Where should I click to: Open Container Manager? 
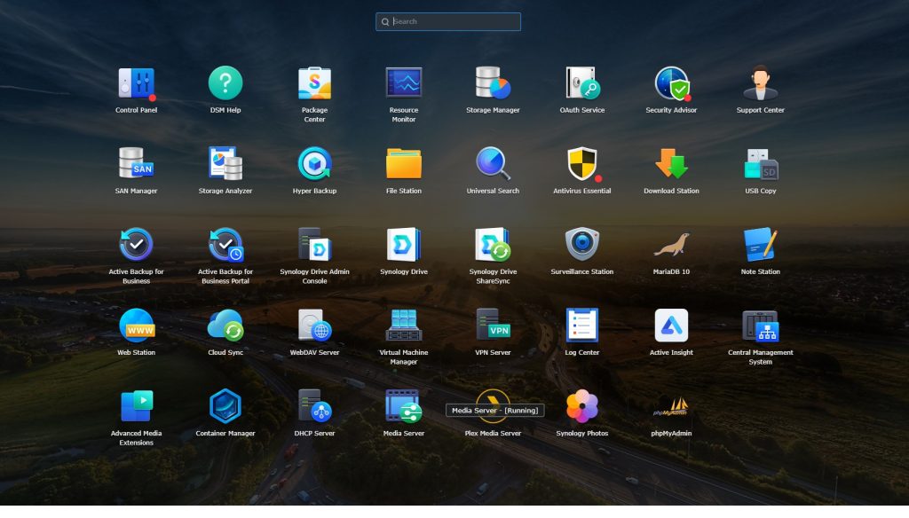225,406
